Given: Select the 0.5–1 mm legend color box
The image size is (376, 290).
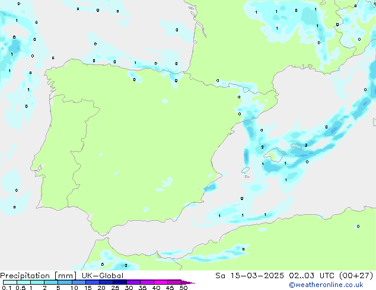Looking at the screenshot, I should [x=24, y=282].
